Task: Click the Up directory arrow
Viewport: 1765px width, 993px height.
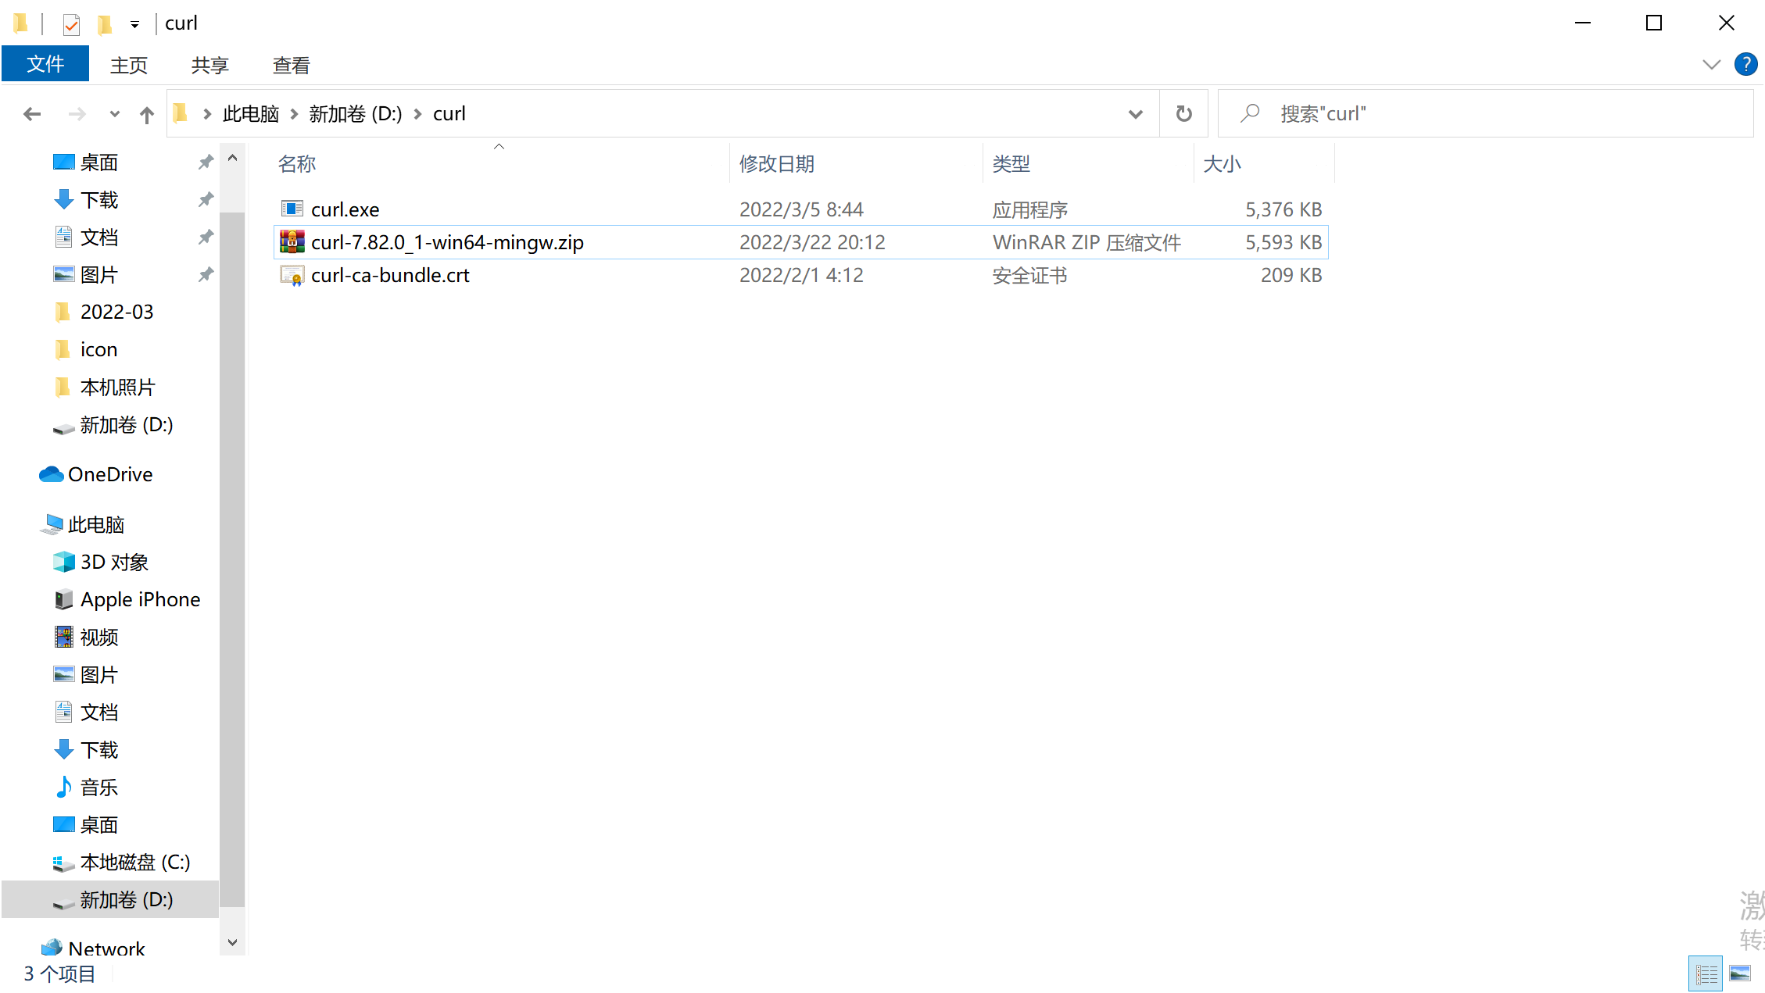Action: click(x=146, y=114)
